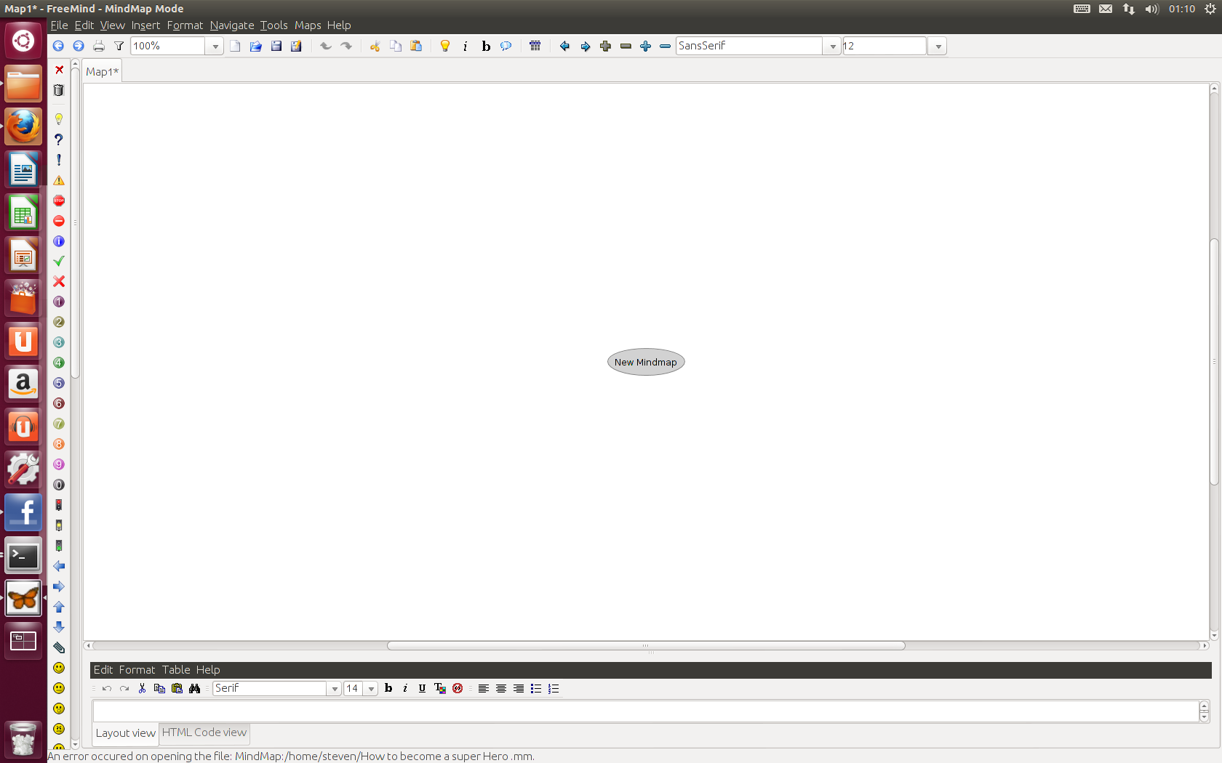Viewport: 1222px width, 763px height.
Task: Launch Firefox from the Ubuntu dock
Action: (23, 127)
